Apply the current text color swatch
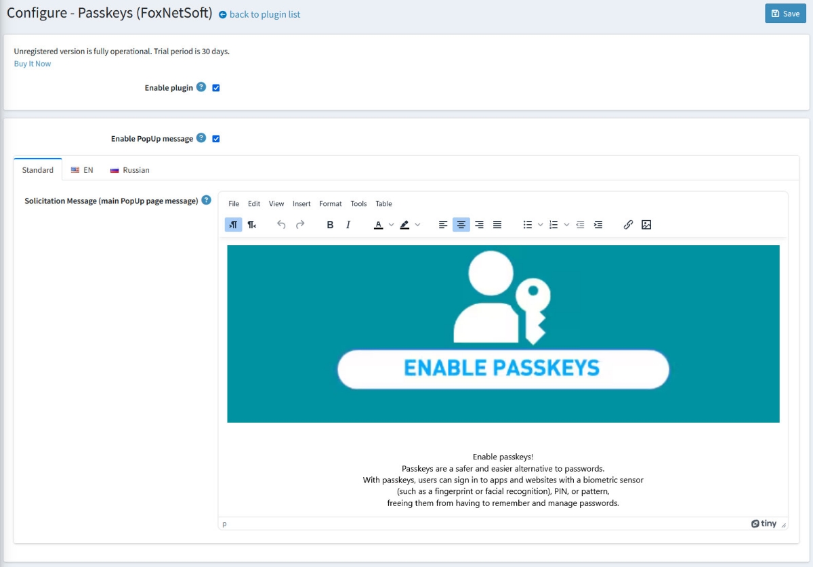Viewport: 813px width, 567px height. 379,225
